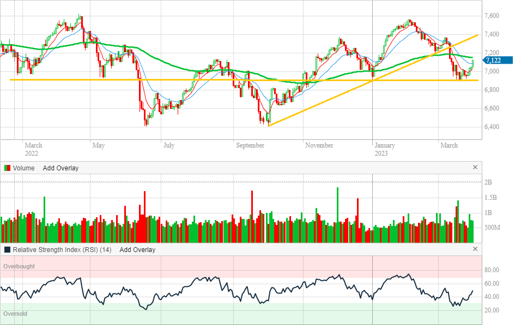Click the 500M label on the volume axis
This screenshot has height=325, width=515.
[492, 228]
